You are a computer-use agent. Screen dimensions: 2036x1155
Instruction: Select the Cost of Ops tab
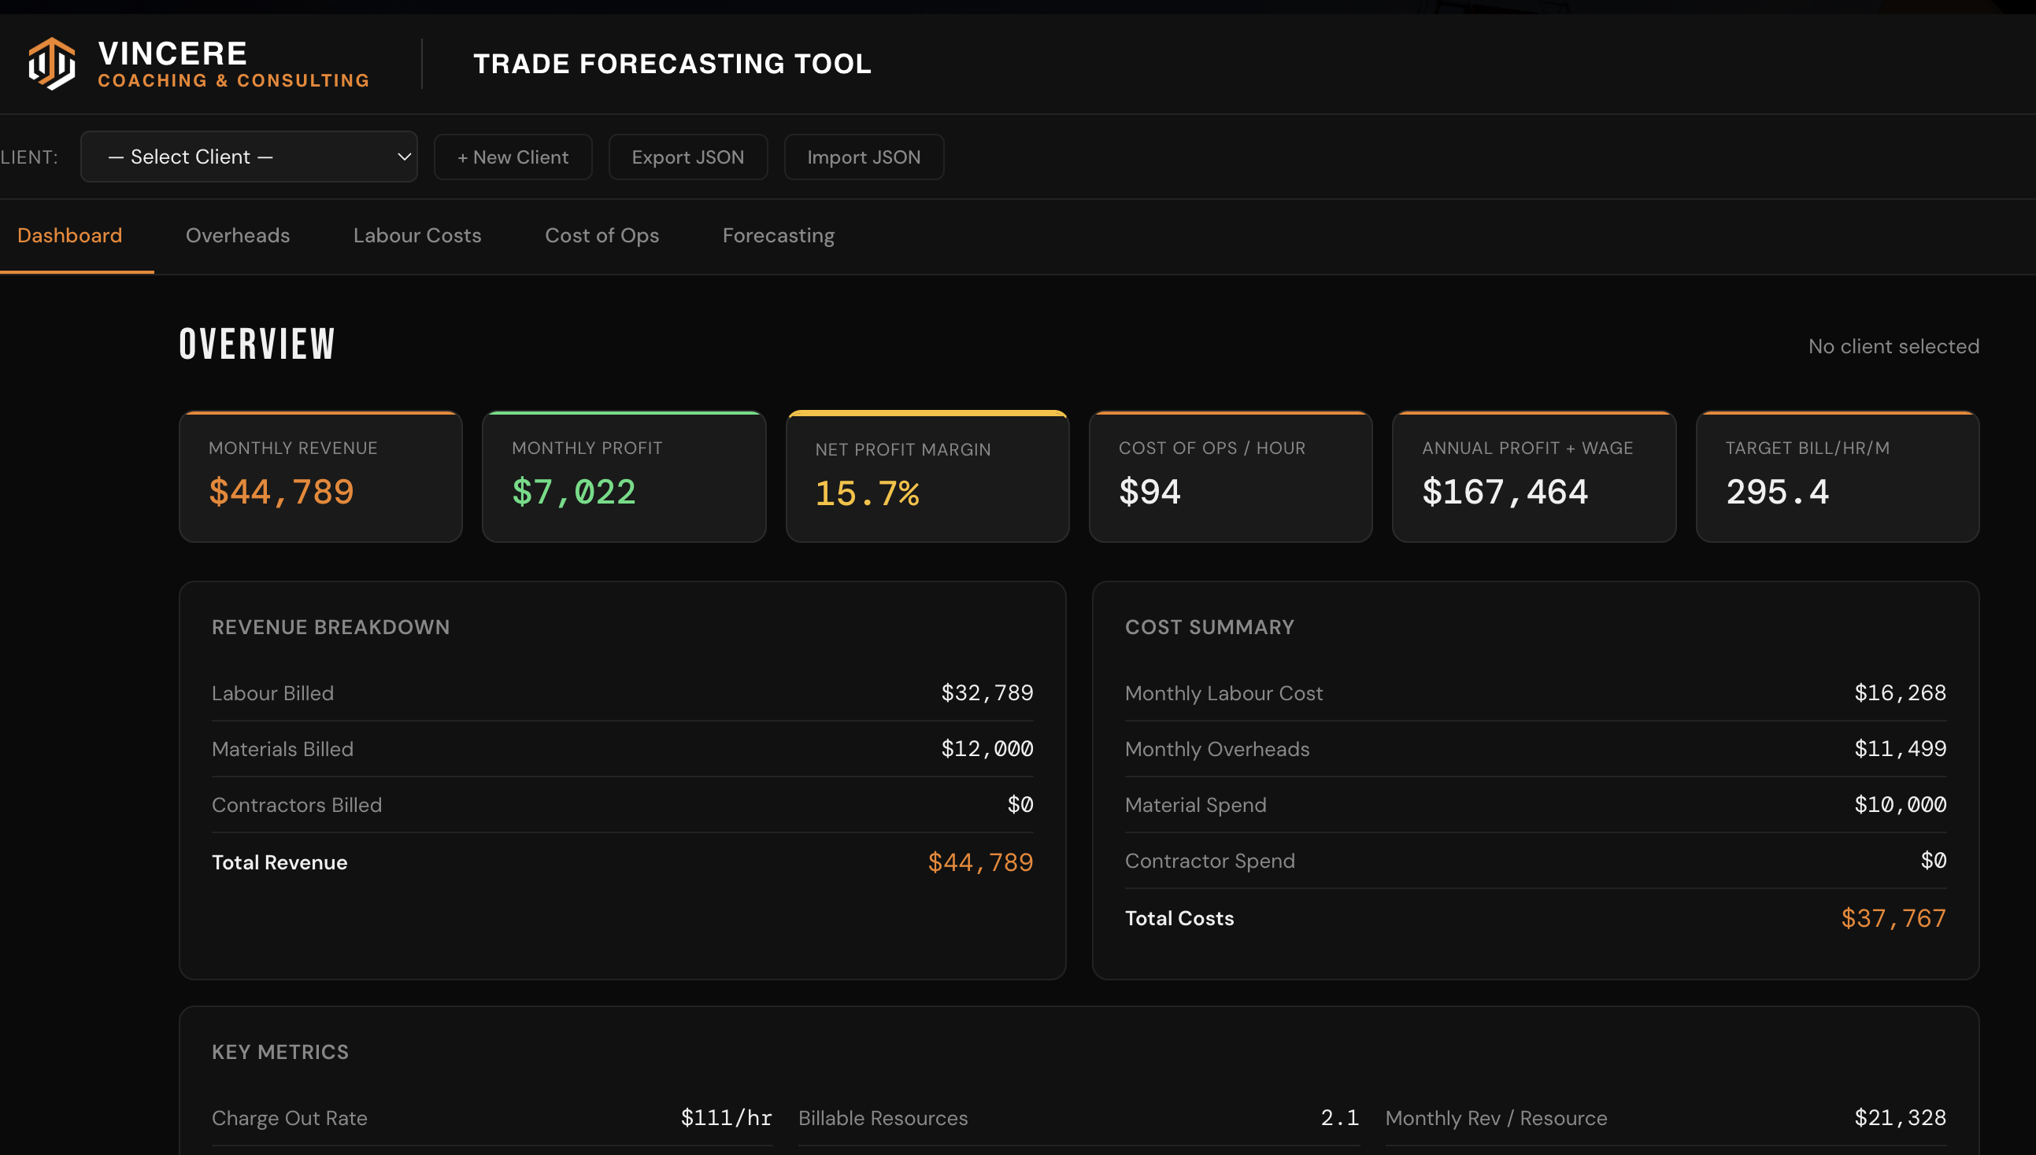tap(602, 235)
